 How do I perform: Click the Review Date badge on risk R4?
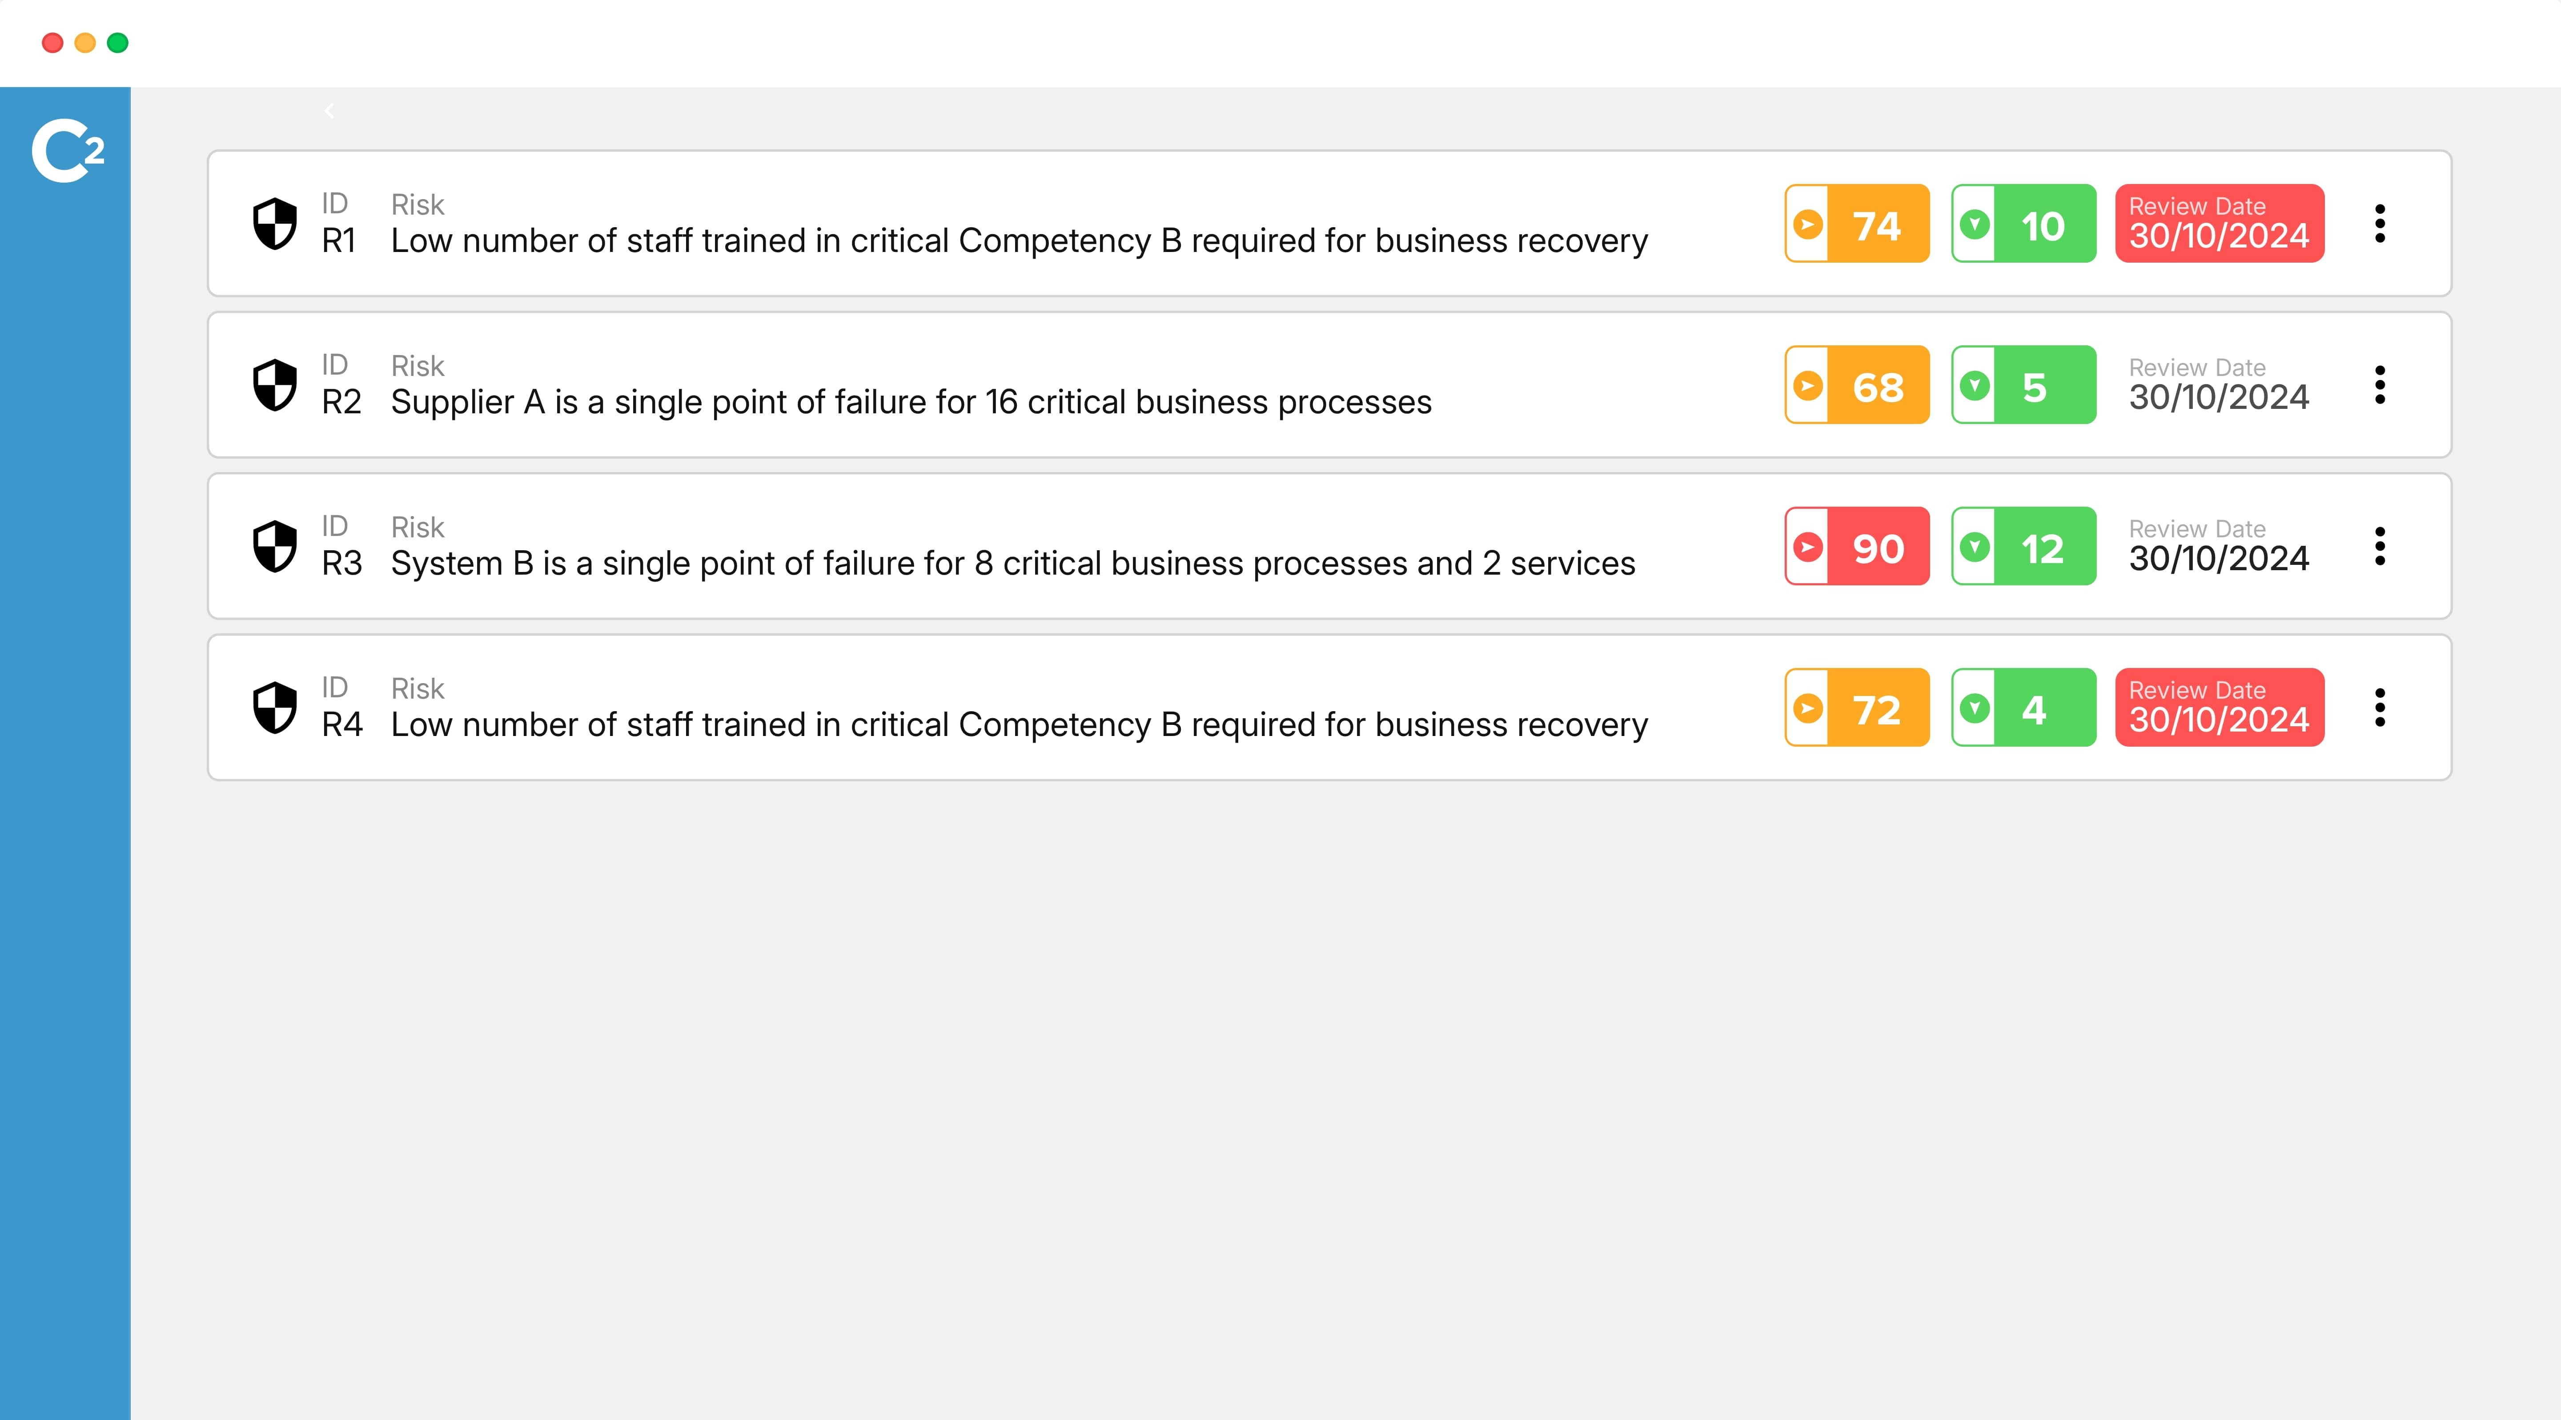point(2220,708)
